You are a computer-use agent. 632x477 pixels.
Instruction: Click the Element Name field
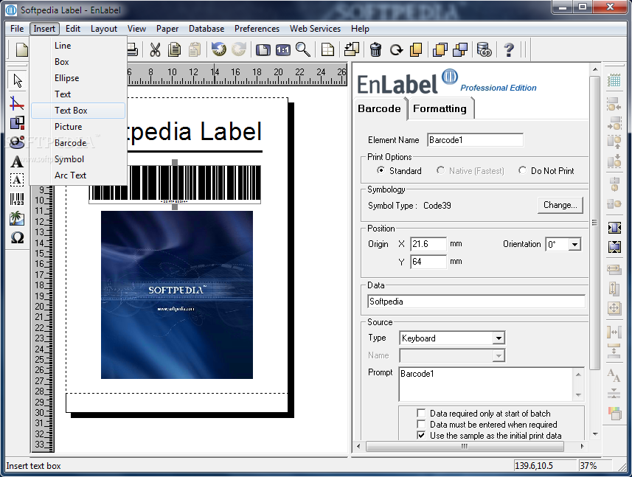[475, 140]
